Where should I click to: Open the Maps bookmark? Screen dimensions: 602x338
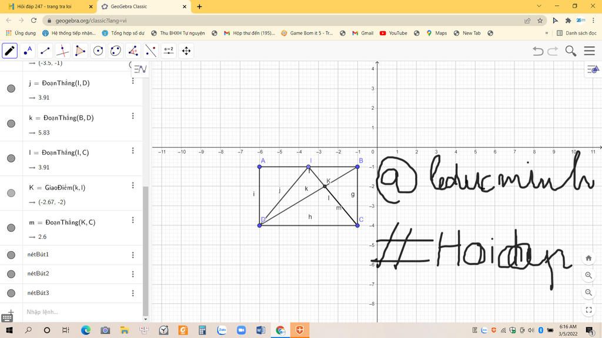coord(437,33)
